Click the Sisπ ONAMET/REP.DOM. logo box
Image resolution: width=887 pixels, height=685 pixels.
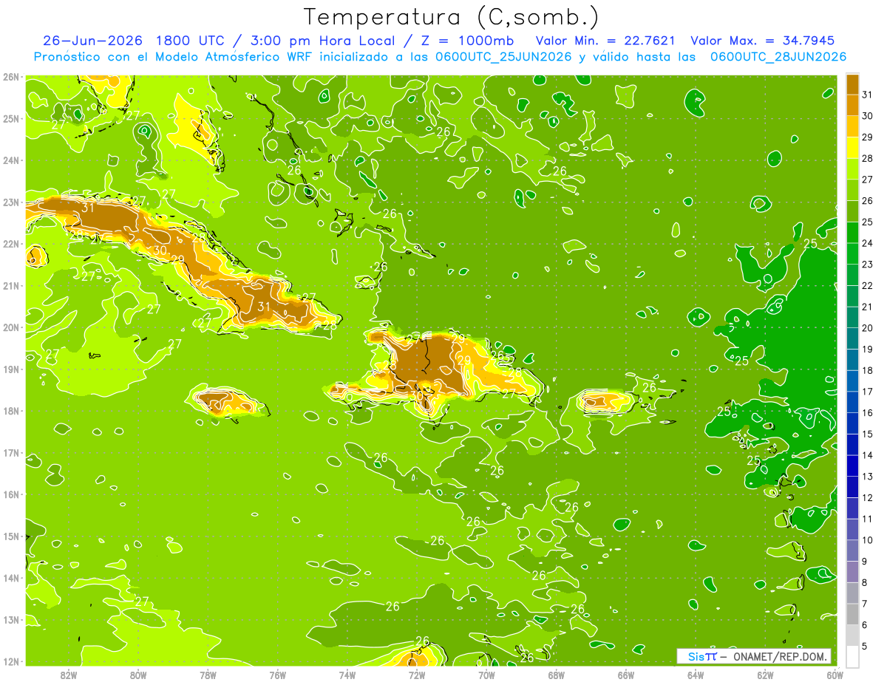pos(754,656)
